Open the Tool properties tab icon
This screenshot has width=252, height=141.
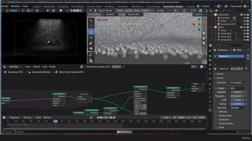(x=210, y=51)
